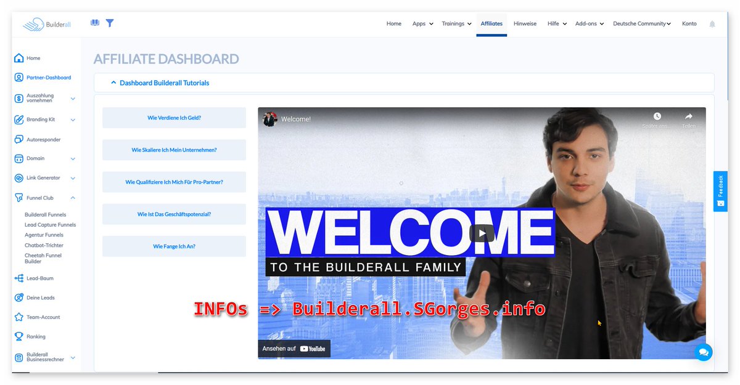Click the Lead-Baum tree icon

point(18,278)
